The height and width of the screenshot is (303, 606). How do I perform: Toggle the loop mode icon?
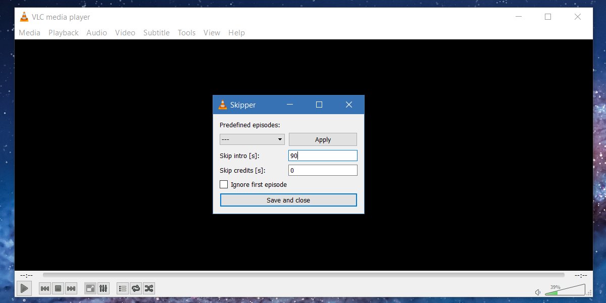[x=136, y=288]
